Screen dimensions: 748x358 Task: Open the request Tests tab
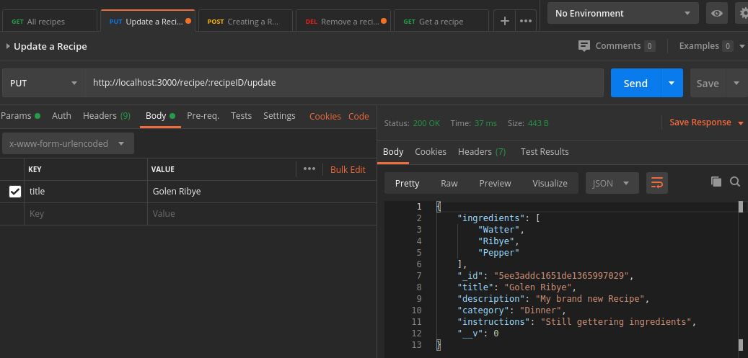pos(241,116)
